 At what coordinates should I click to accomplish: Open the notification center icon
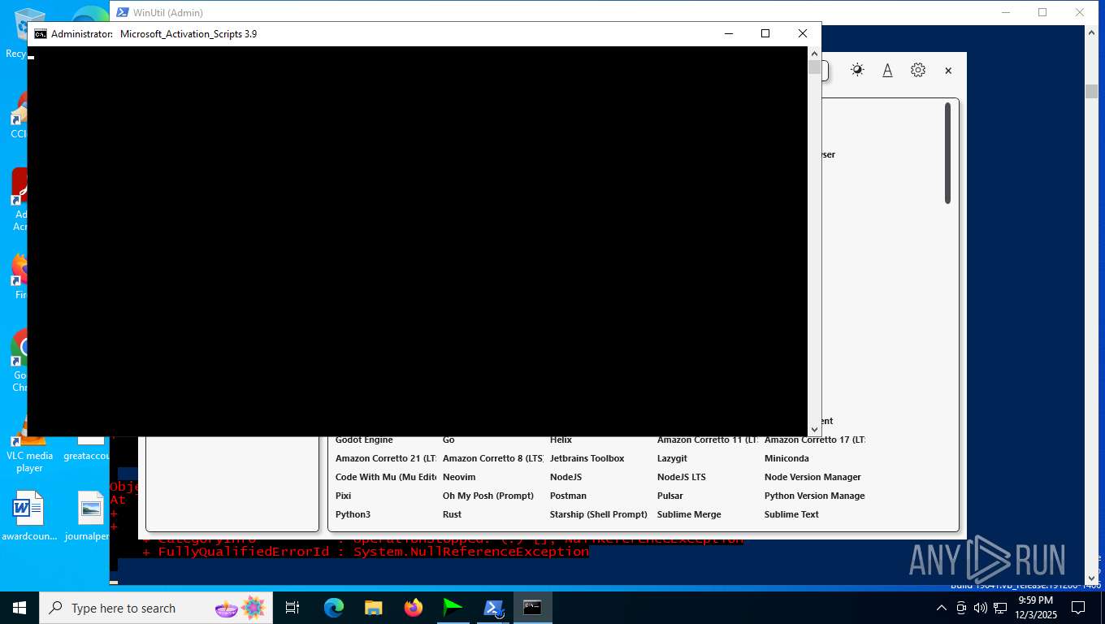pyautogui.click(x=1078, y=608)
